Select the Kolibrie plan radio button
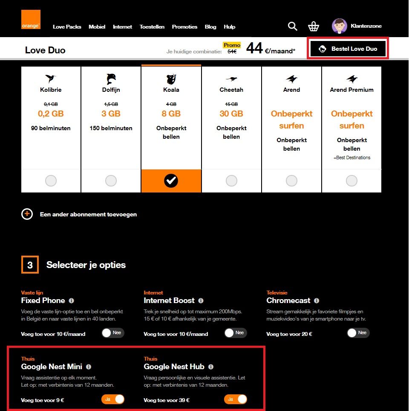The height and width of the screenshot is (411, 409). click(51, 181)
